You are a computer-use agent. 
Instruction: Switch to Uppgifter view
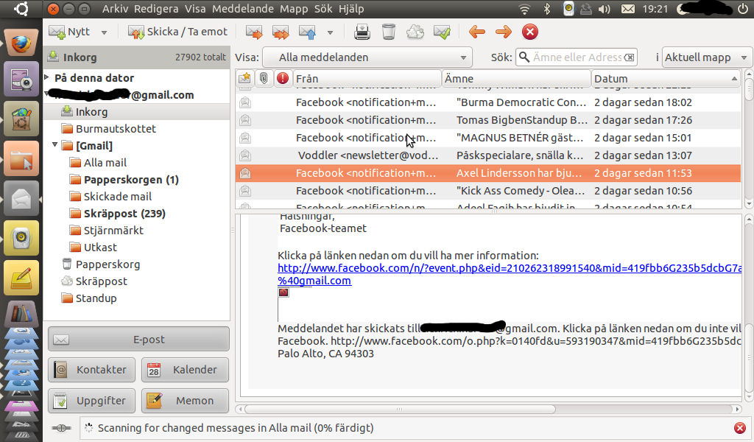point(91,401)
